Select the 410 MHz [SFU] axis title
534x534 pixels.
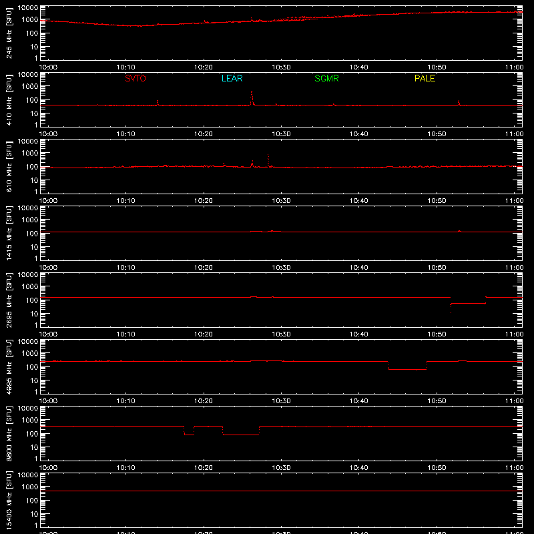click(x=9, y=99)
